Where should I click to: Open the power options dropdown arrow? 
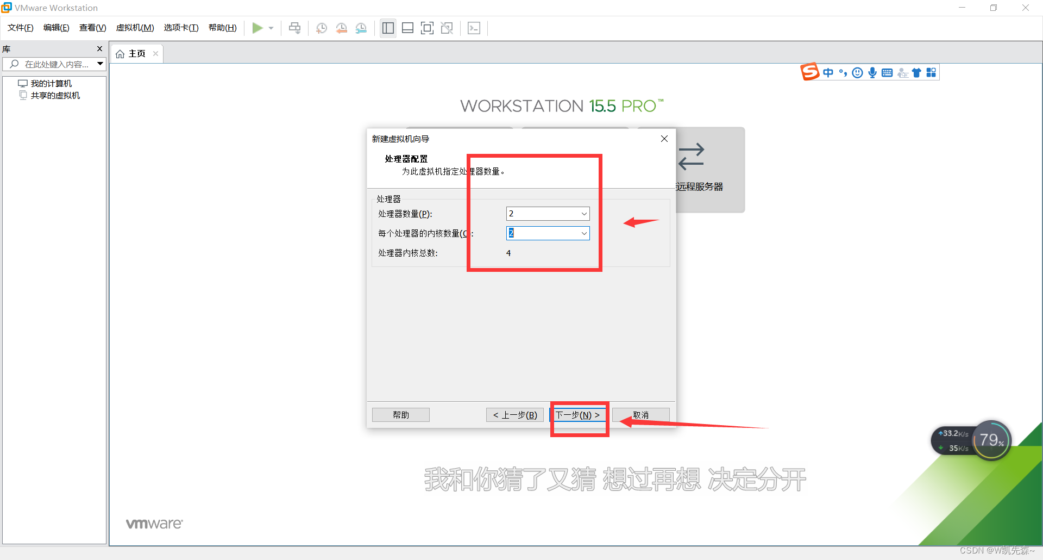[x=271, y=28]
